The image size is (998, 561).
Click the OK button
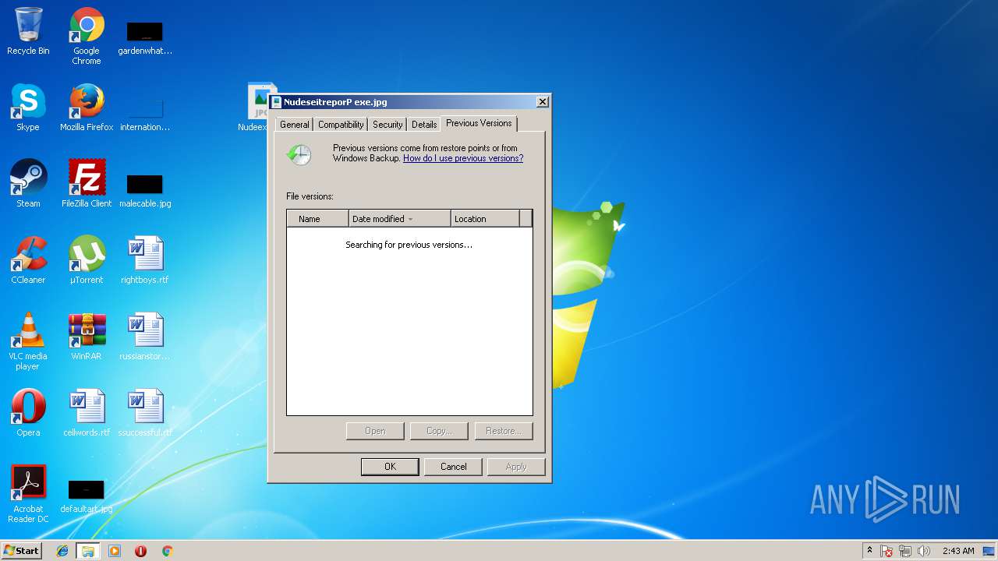tap(390, 467)
